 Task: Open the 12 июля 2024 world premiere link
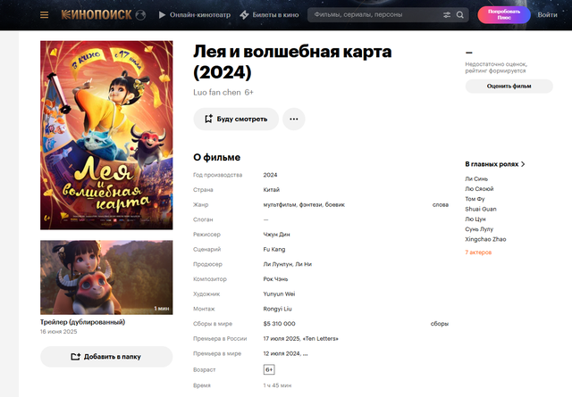pos(282,353)
